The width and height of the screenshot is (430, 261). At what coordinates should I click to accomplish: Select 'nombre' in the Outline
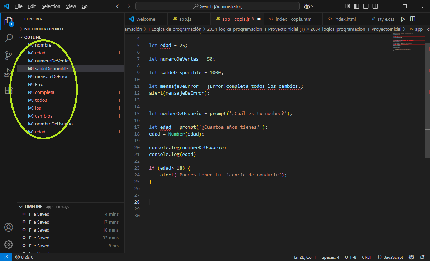[71, 45]
